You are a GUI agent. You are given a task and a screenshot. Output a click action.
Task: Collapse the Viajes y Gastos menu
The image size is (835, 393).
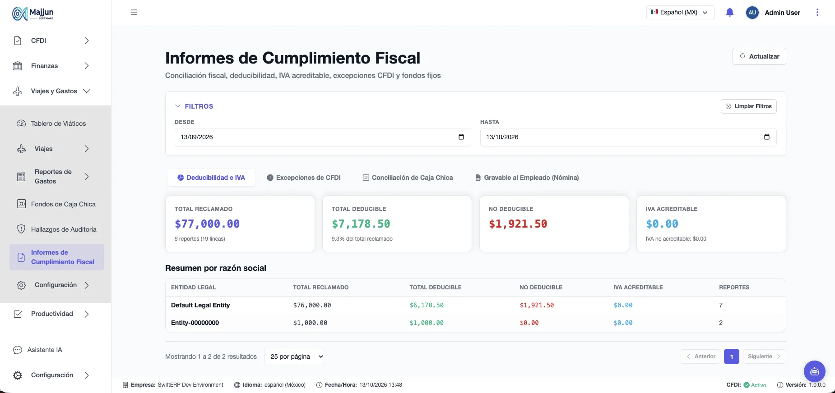point(87,91)
